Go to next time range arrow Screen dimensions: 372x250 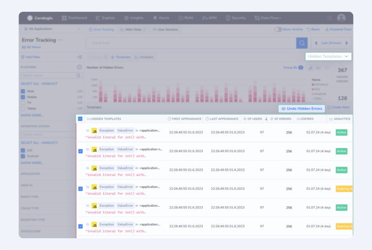tap(347, 43)
